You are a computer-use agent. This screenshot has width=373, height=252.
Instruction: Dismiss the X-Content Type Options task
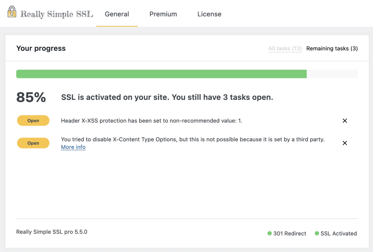(345, 143)
